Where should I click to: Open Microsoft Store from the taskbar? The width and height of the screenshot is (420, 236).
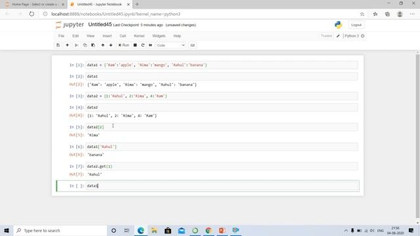168,230
